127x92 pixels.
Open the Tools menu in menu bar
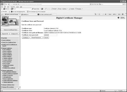(18, 7)
